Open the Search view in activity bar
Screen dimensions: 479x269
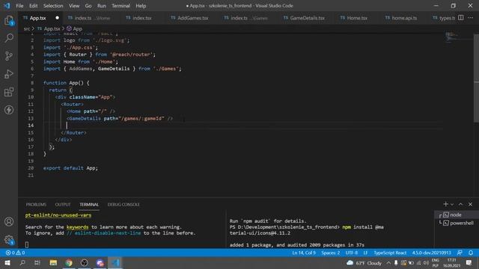coord(9,38)
